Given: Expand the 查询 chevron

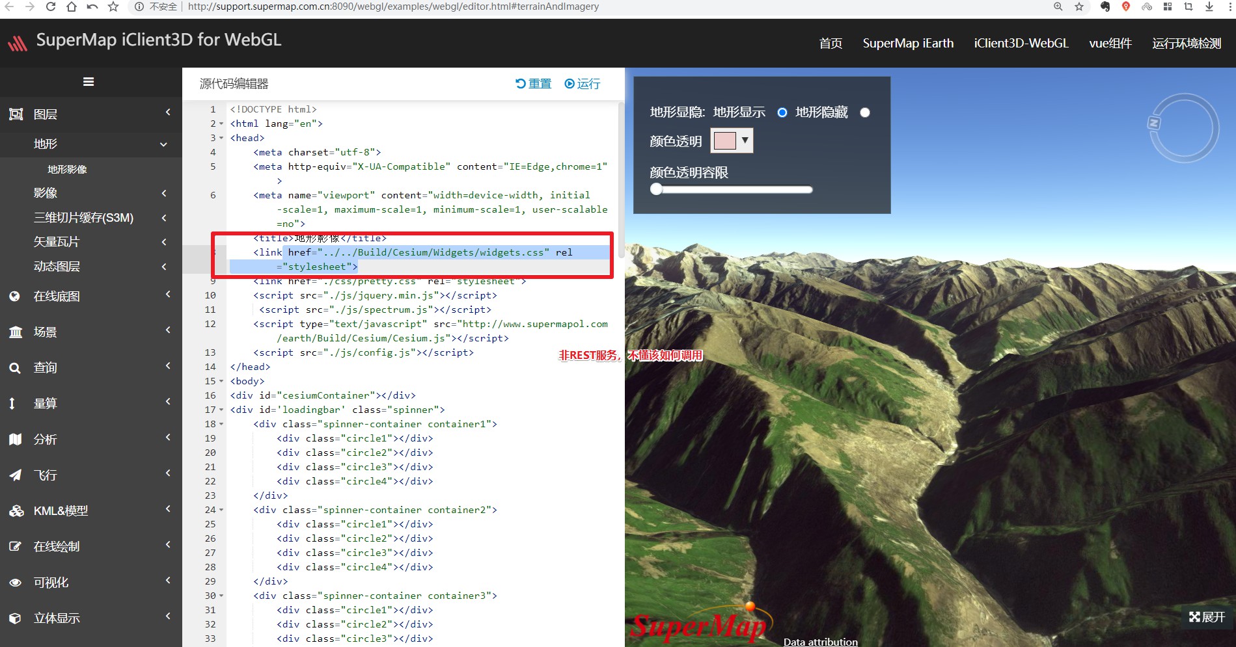Looking at the screenshot, I should (168, 366).
